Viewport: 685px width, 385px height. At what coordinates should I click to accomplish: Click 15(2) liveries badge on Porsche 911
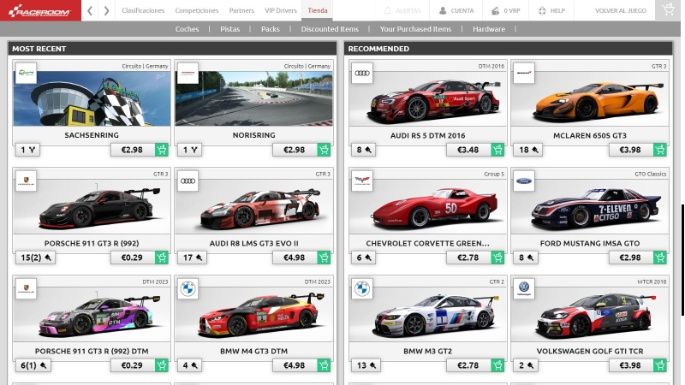click(x=36, y=258)
